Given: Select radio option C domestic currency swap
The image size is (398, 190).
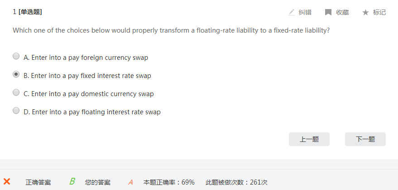Looking at the screenshot, I should 16,93.
